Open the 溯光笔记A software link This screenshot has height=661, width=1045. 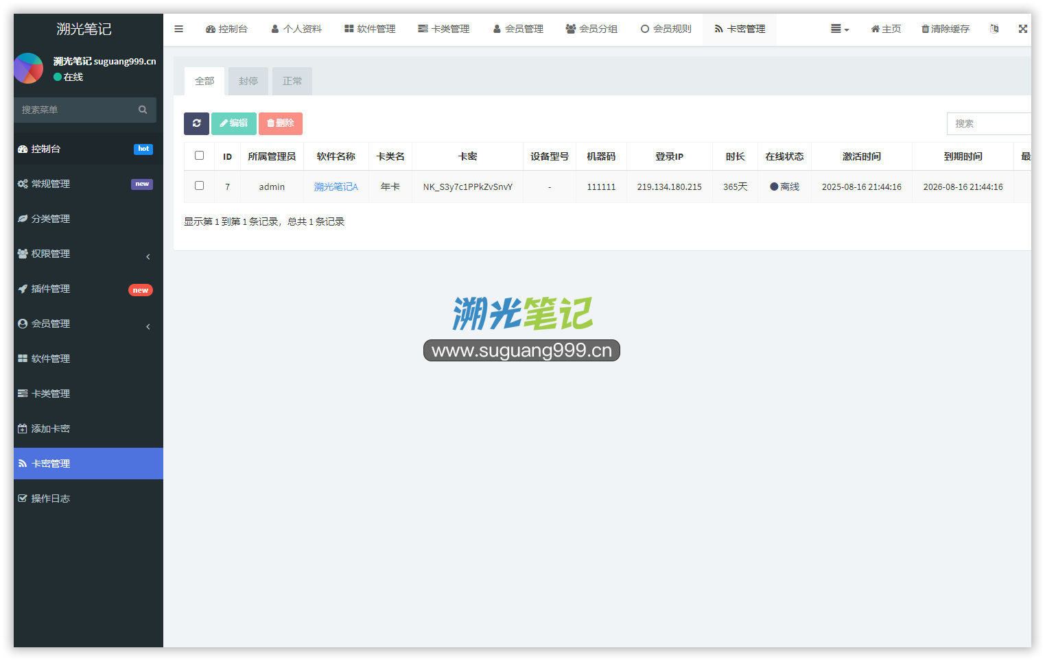tap(336, 187)
